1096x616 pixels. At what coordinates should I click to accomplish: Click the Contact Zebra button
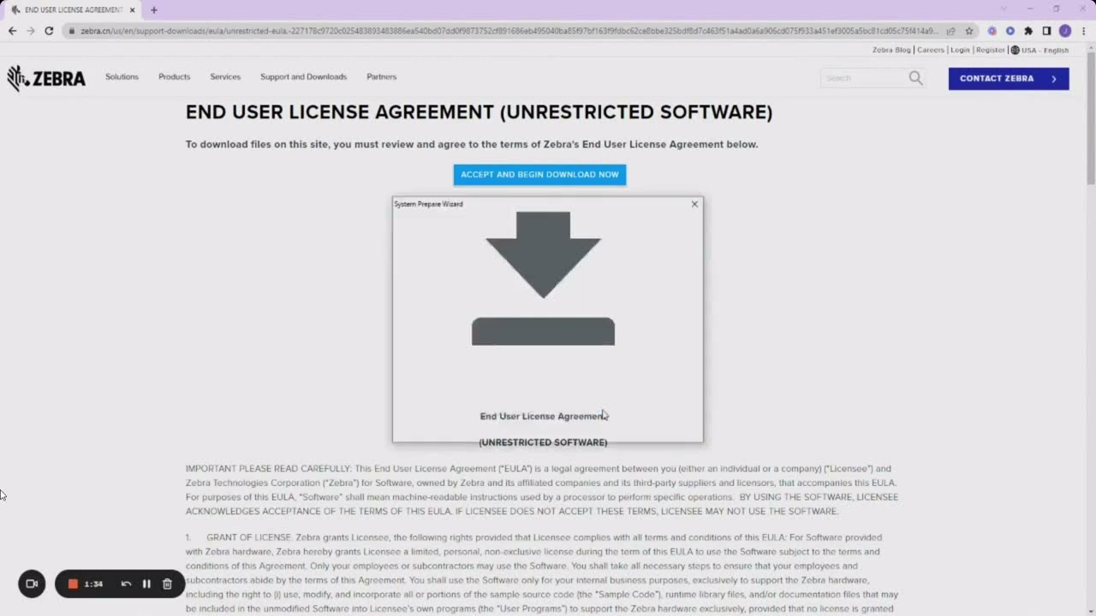pyautogui.click(x=1009, y=79)
